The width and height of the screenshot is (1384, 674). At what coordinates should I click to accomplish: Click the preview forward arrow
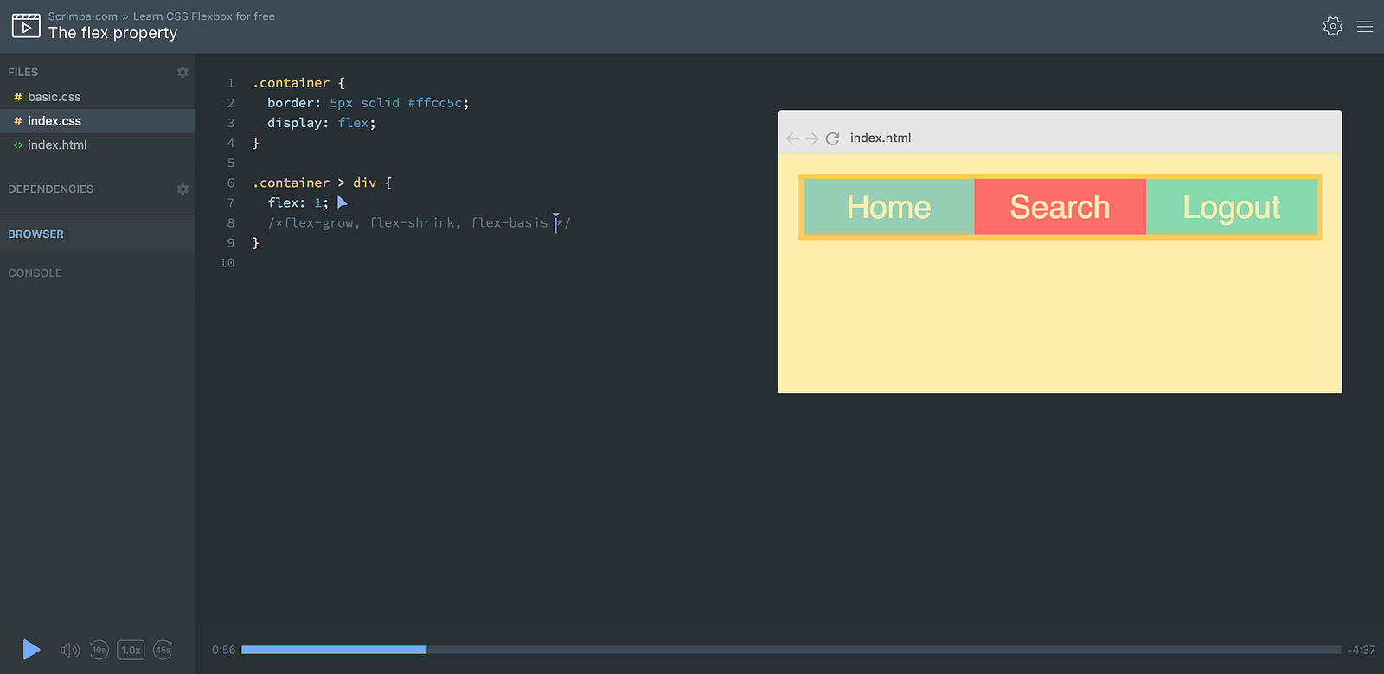(811, 138)
